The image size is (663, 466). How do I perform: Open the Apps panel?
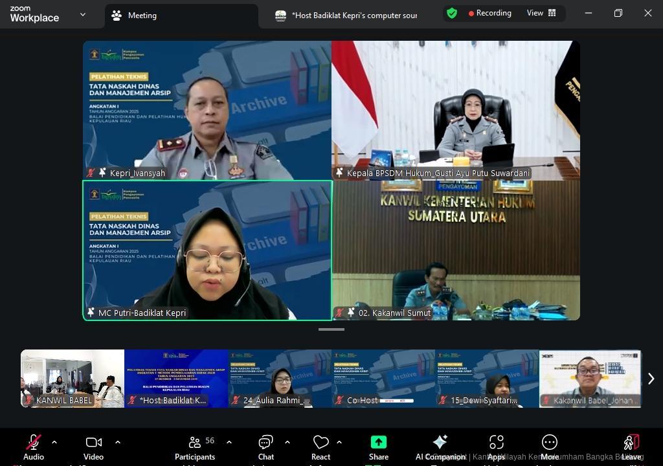496,447
